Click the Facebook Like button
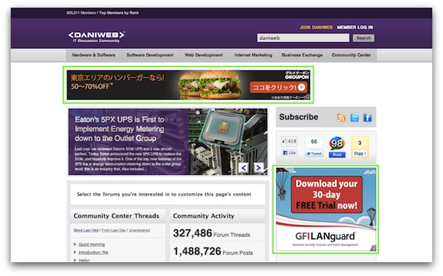The height and width of the screenshot is (276, 443). (x=289, y=153)
